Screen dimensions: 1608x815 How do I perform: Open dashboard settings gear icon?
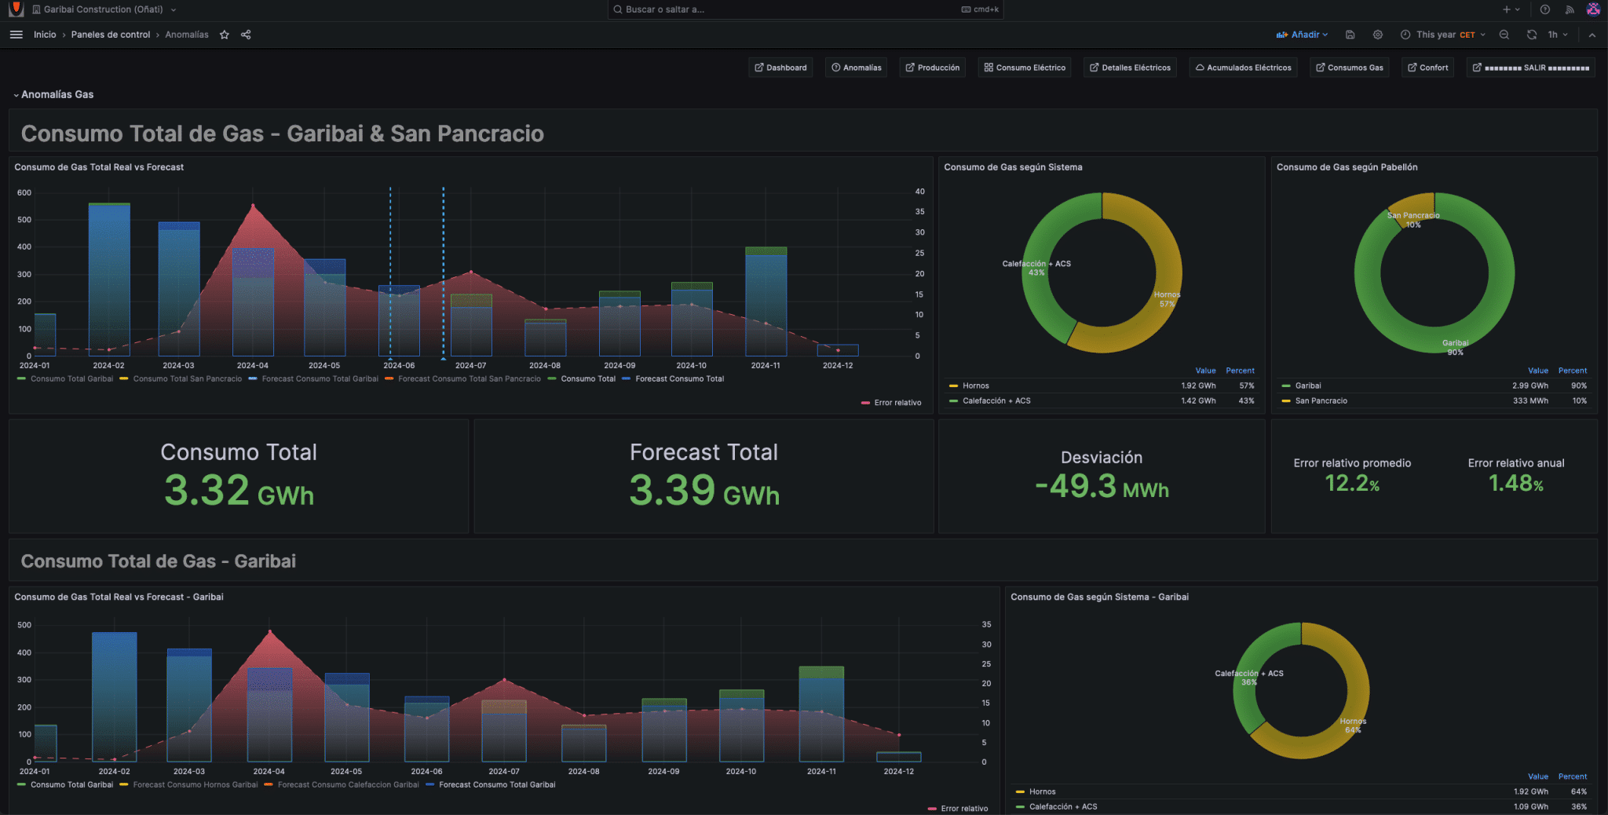pos(1378,35)
